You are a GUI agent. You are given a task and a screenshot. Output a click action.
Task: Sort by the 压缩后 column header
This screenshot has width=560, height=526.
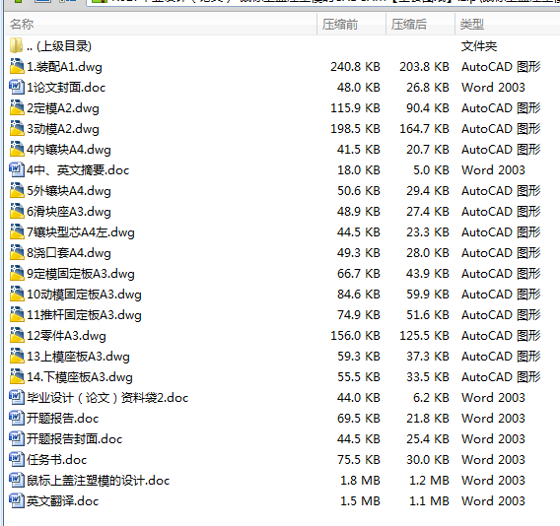420,24
